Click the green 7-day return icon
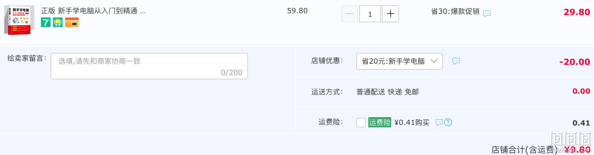 [46, 22]
